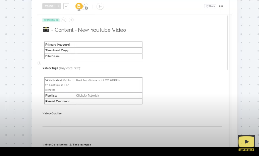Click the yellow YouTube Subscribe play button
The image size is (259, 156).
pyautogui.click(x=246, y=142)
